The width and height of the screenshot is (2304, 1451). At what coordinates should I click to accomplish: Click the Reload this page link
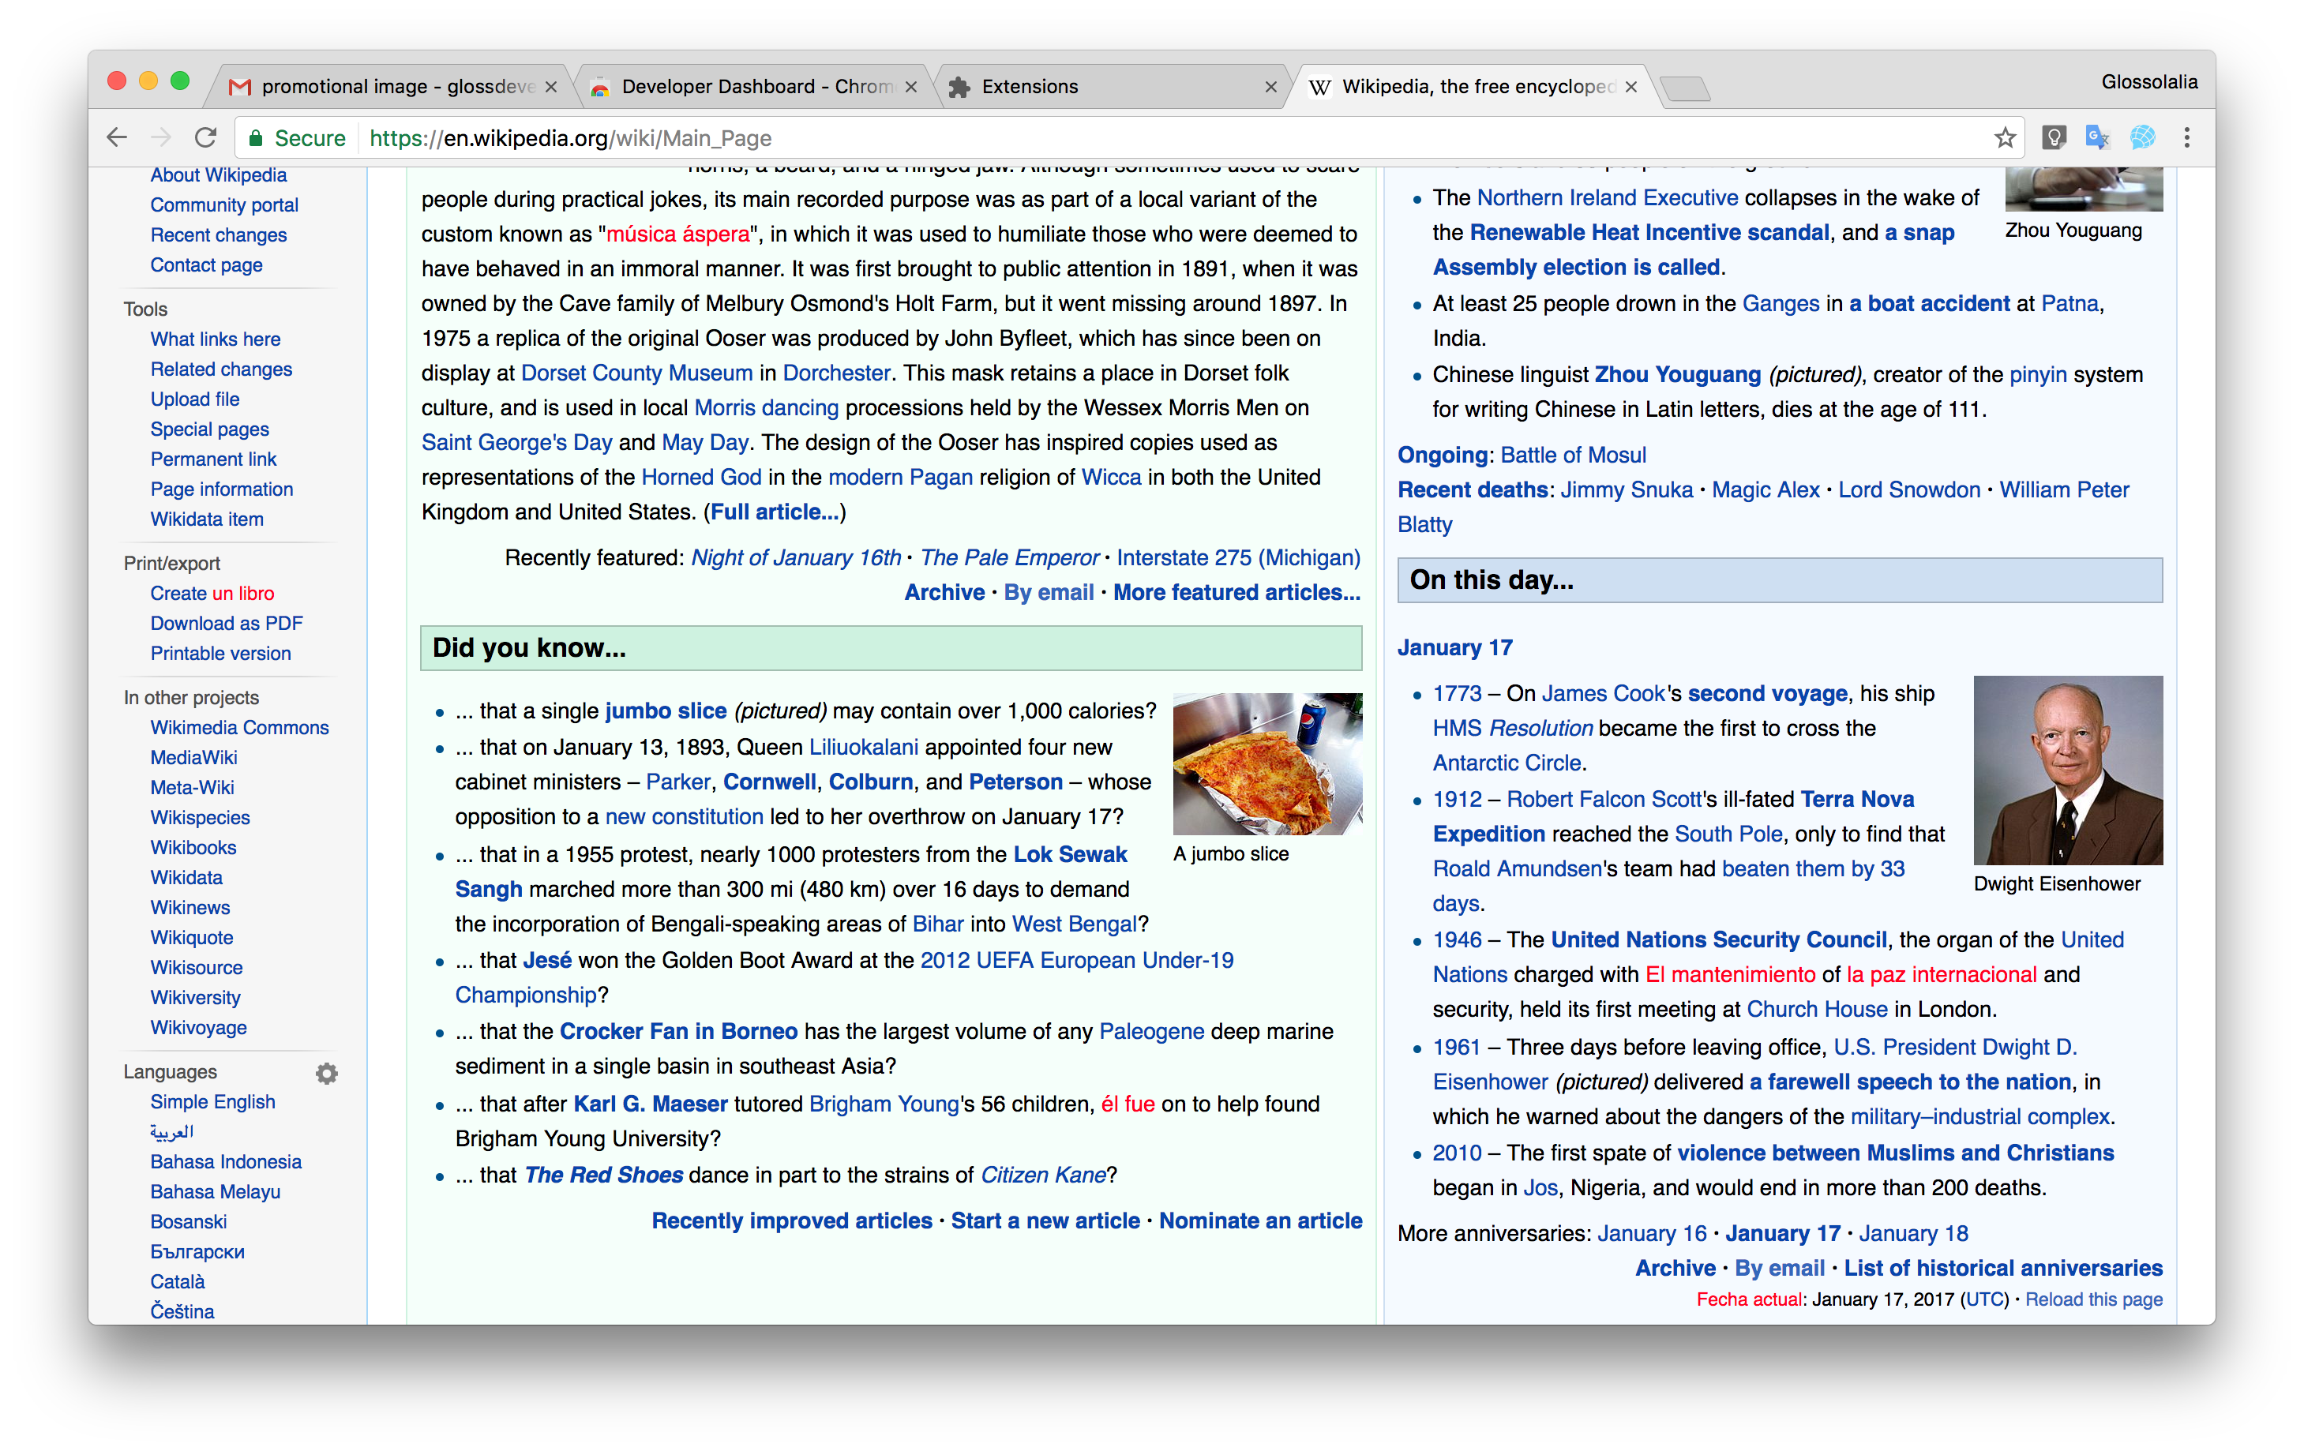[x=2093, y=1299]
